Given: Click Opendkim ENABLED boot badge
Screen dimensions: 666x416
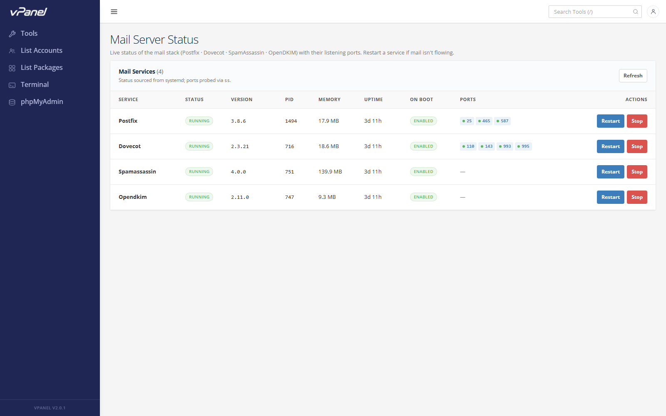Looking at the screenshot, I should click(423, 197).
